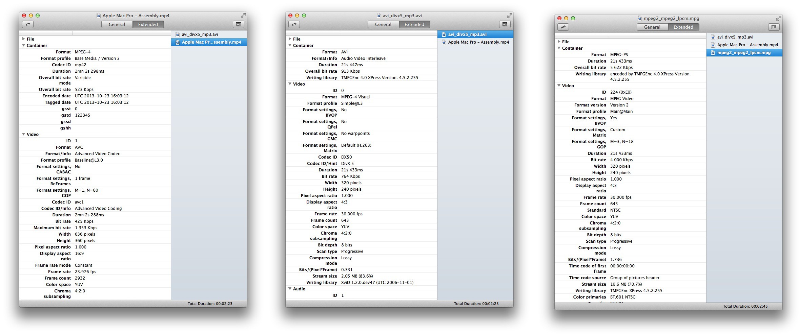Viewport: 799px width, 334px height.
Task: Click the 'Main@Main' format profile value
Action: pyautogui.click(x=621, y=112)
